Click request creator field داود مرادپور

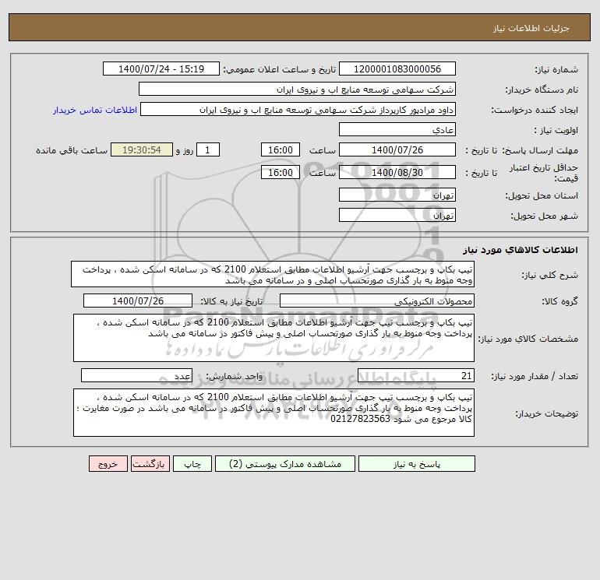click(x=298, y=109)
